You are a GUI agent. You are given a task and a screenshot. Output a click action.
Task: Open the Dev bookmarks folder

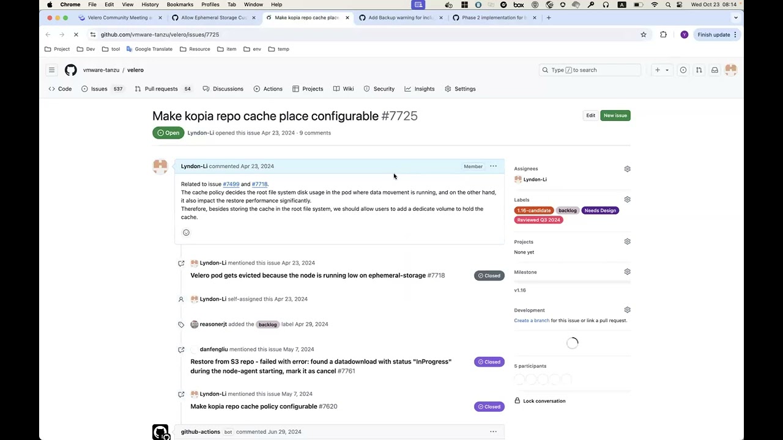click(x=86, y=49)
